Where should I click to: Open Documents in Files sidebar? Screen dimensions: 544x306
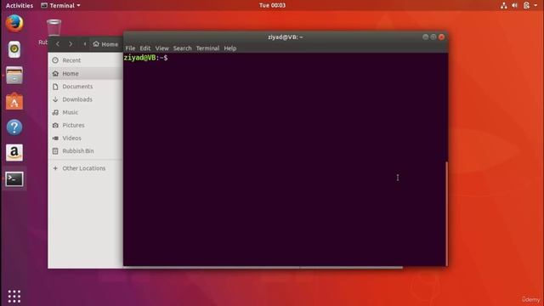point(85,87)
